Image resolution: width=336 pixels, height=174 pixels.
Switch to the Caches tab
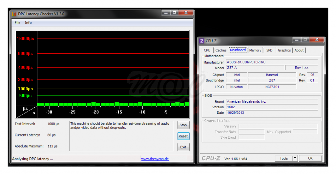221,50
